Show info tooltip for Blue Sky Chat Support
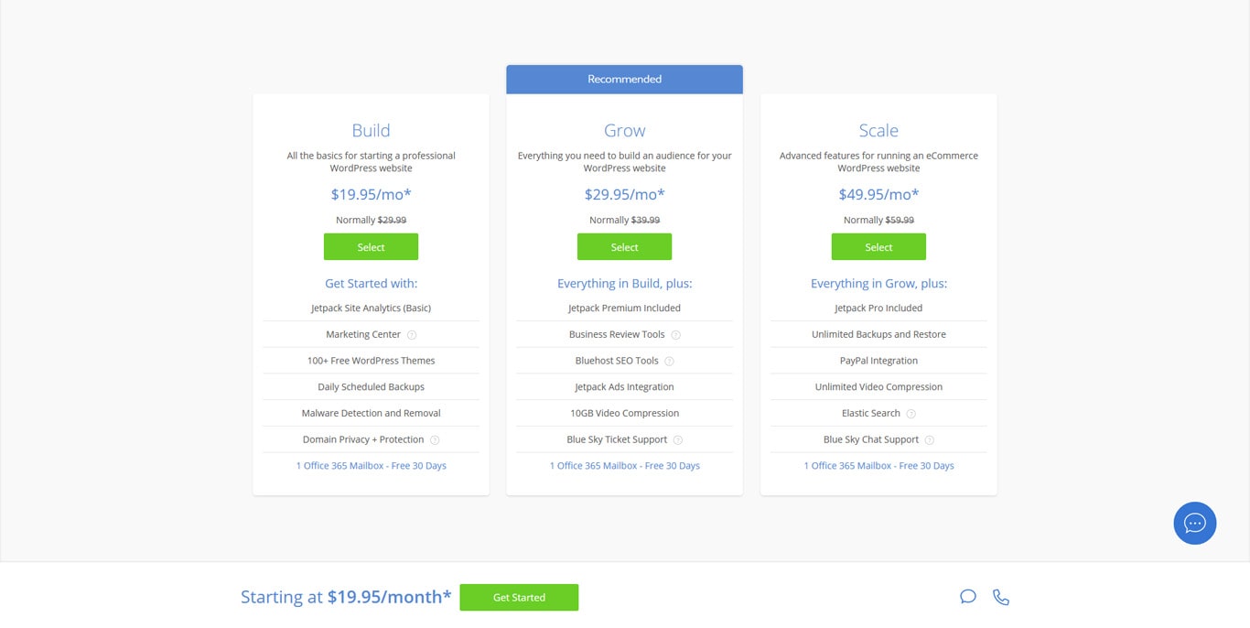Image resolution: width=1250 pixels, height=628 pixels. click(929, 440)
